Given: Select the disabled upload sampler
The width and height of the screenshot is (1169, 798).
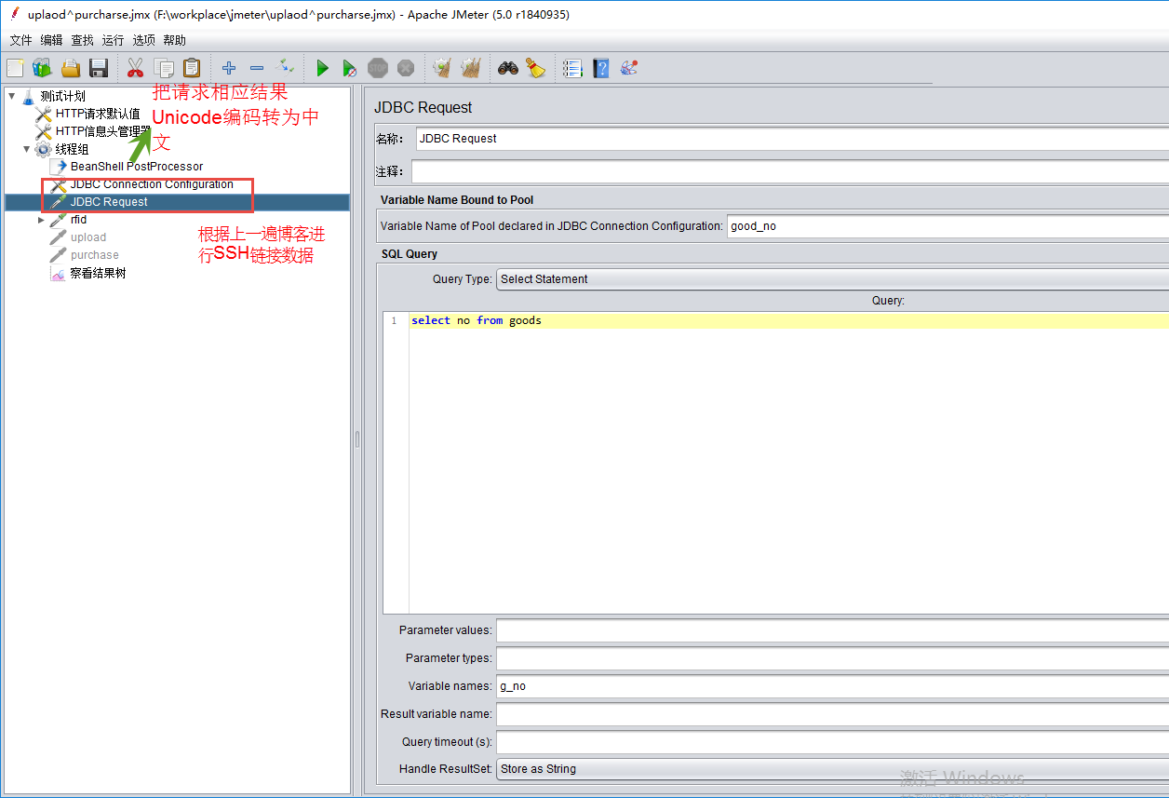Looking at the screenshot, I should [x=88, y=237].
